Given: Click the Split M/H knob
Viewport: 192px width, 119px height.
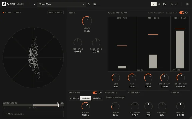Looking at the screenshot, I should (181, 78).
